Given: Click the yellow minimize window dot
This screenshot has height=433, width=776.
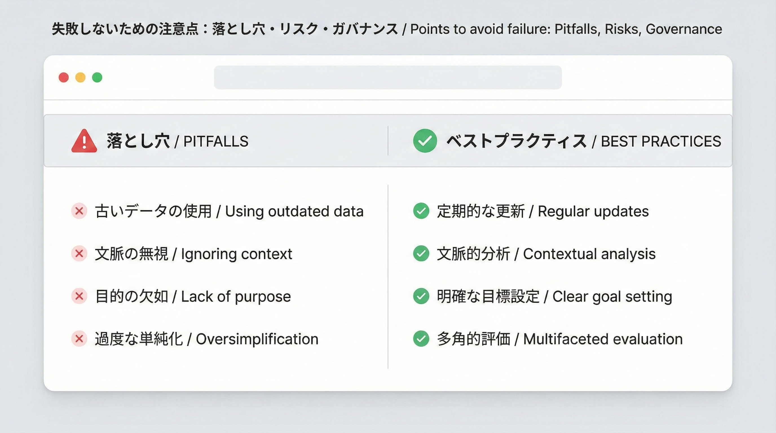Looking at the screenshot, I should (x=80, y=78).
